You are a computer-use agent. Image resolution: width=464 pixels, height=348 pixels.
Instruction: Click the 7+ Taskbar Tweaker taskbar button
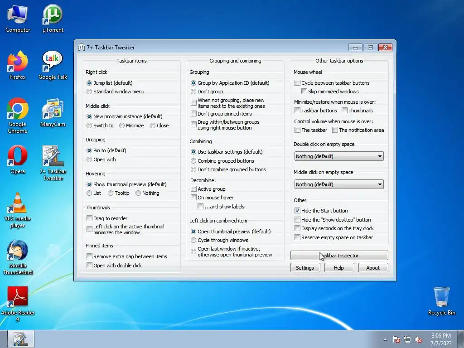(21, 339)
